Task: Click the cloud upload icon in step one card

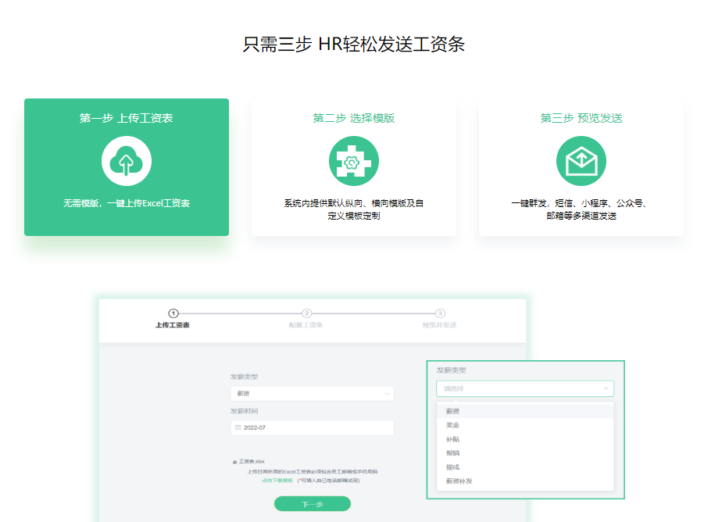Action: point(126,160)
